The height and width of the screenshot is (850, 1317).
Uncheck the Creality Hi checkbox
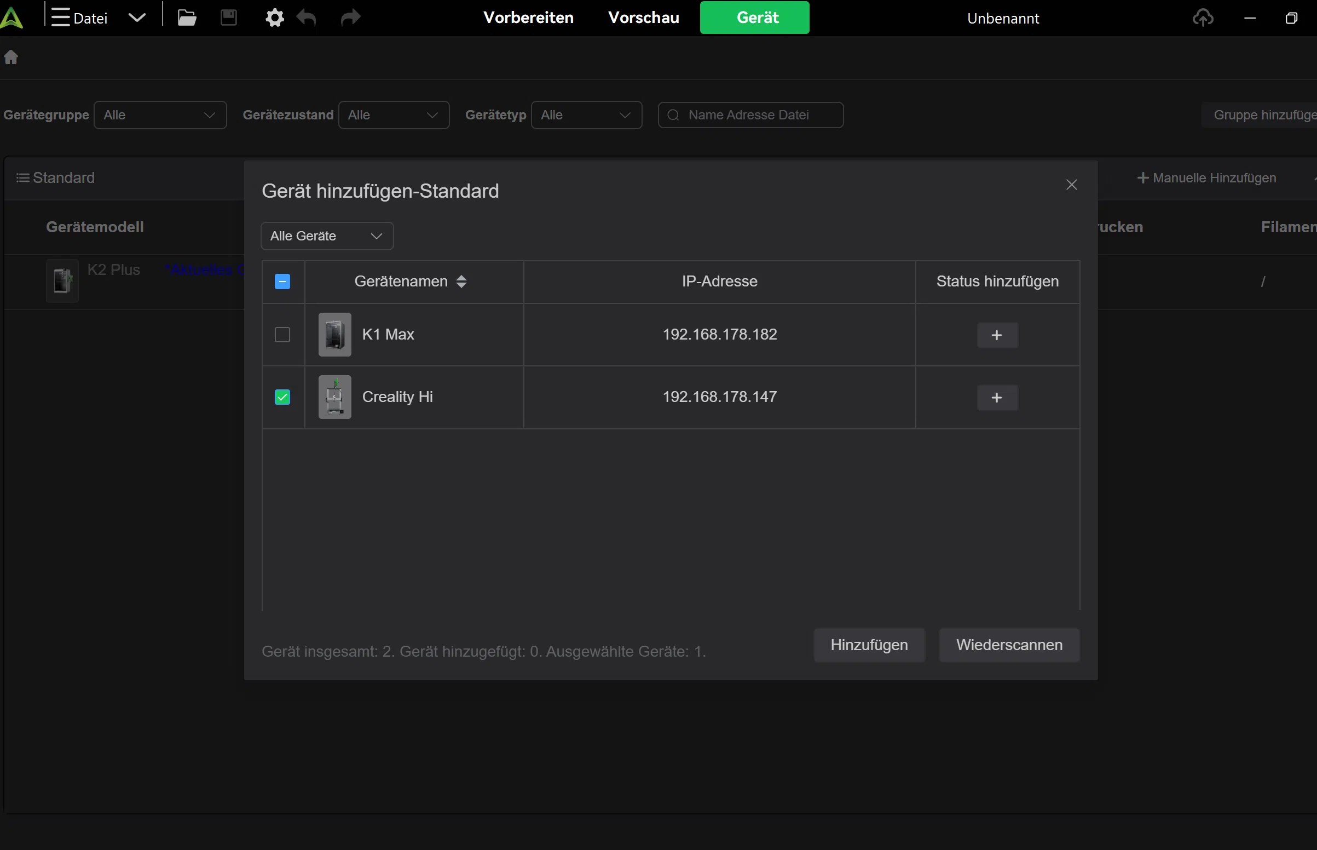282,397
